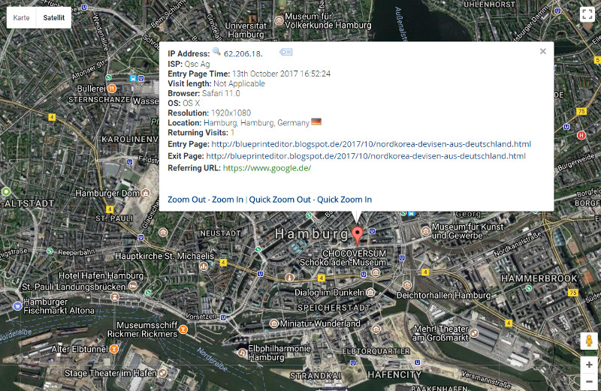Click the Museumsschiff Rickmer Rickmers marker icon

tap(183, 329)
